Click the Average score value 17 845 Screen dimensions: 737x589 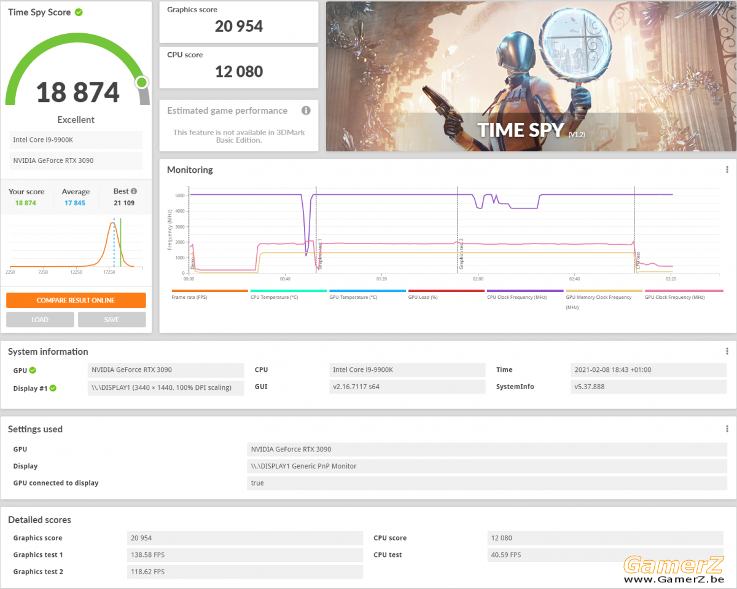tap(75, 203)
